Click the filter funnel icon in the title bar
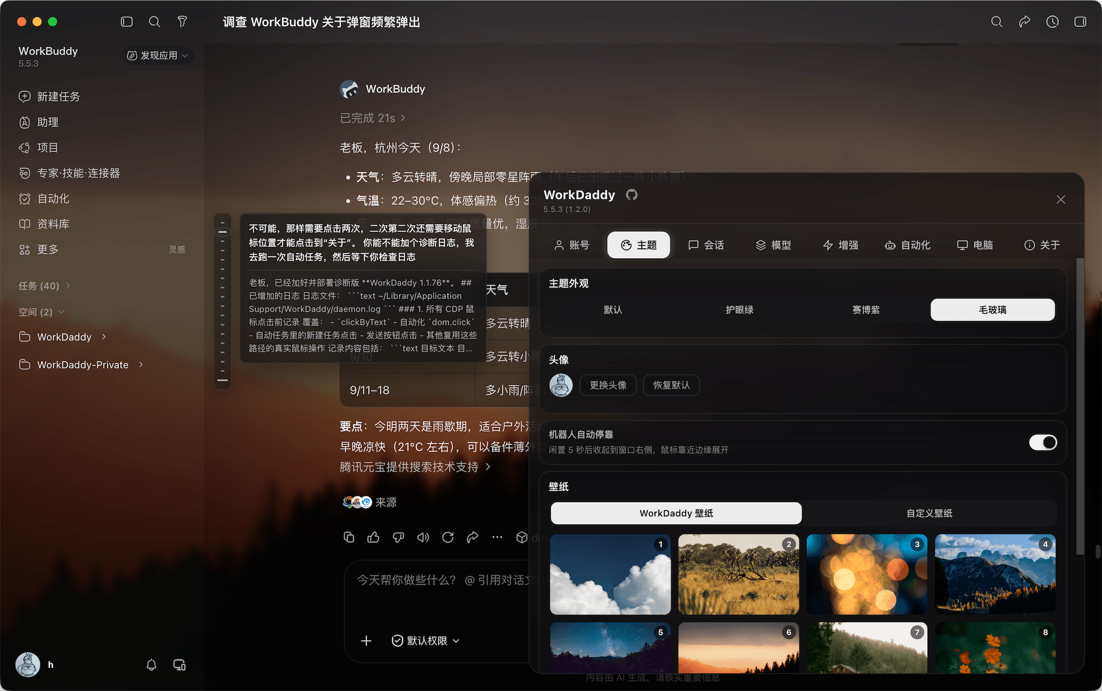The width and height of the screenshot is (1102, 691). (x=182, y=21)
